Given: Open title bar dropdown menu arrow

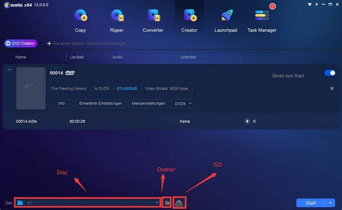Looking at the screenshot, I should (317, 4).
